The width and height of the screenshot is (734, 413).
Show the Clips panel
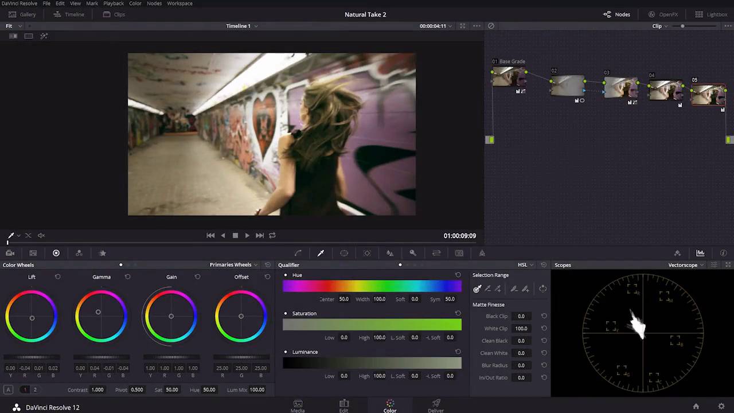click(x=114, y=14)
